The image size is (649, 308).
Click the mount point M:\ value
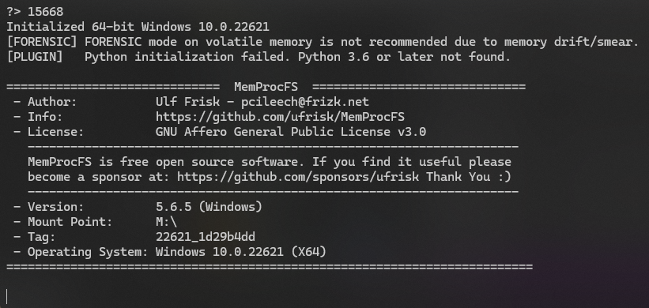click(166, 222)
